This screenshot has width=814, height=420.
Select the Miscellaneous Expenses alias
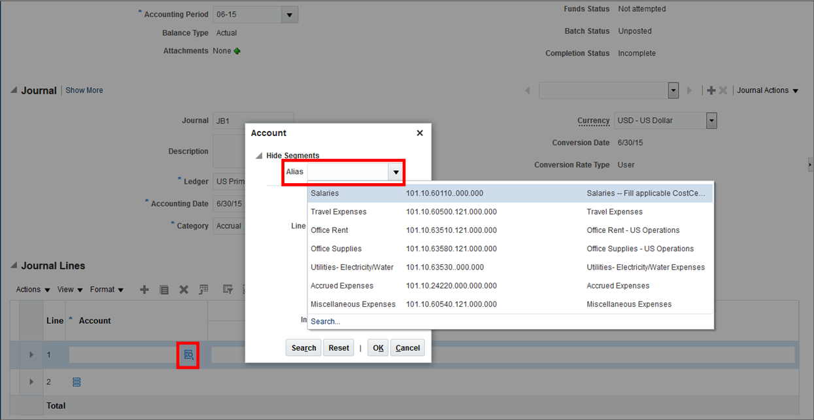coord(510,304)
